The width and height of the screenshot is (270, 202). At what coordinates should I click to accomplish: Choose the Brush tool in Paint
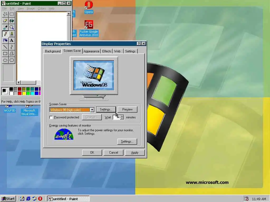pyautogui.click(x=12, y=34)
